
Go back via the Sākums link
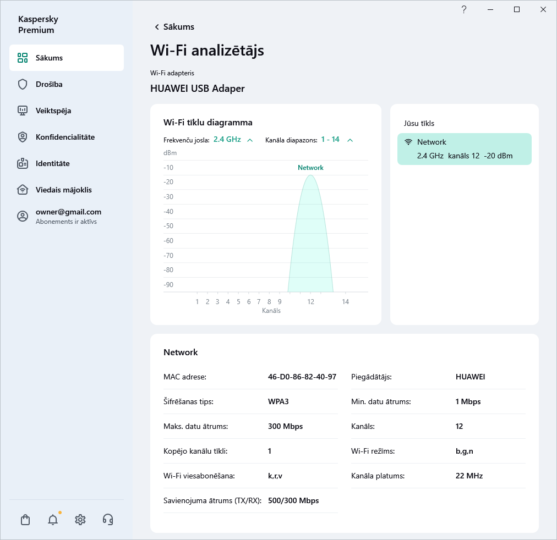pos(174,27)
